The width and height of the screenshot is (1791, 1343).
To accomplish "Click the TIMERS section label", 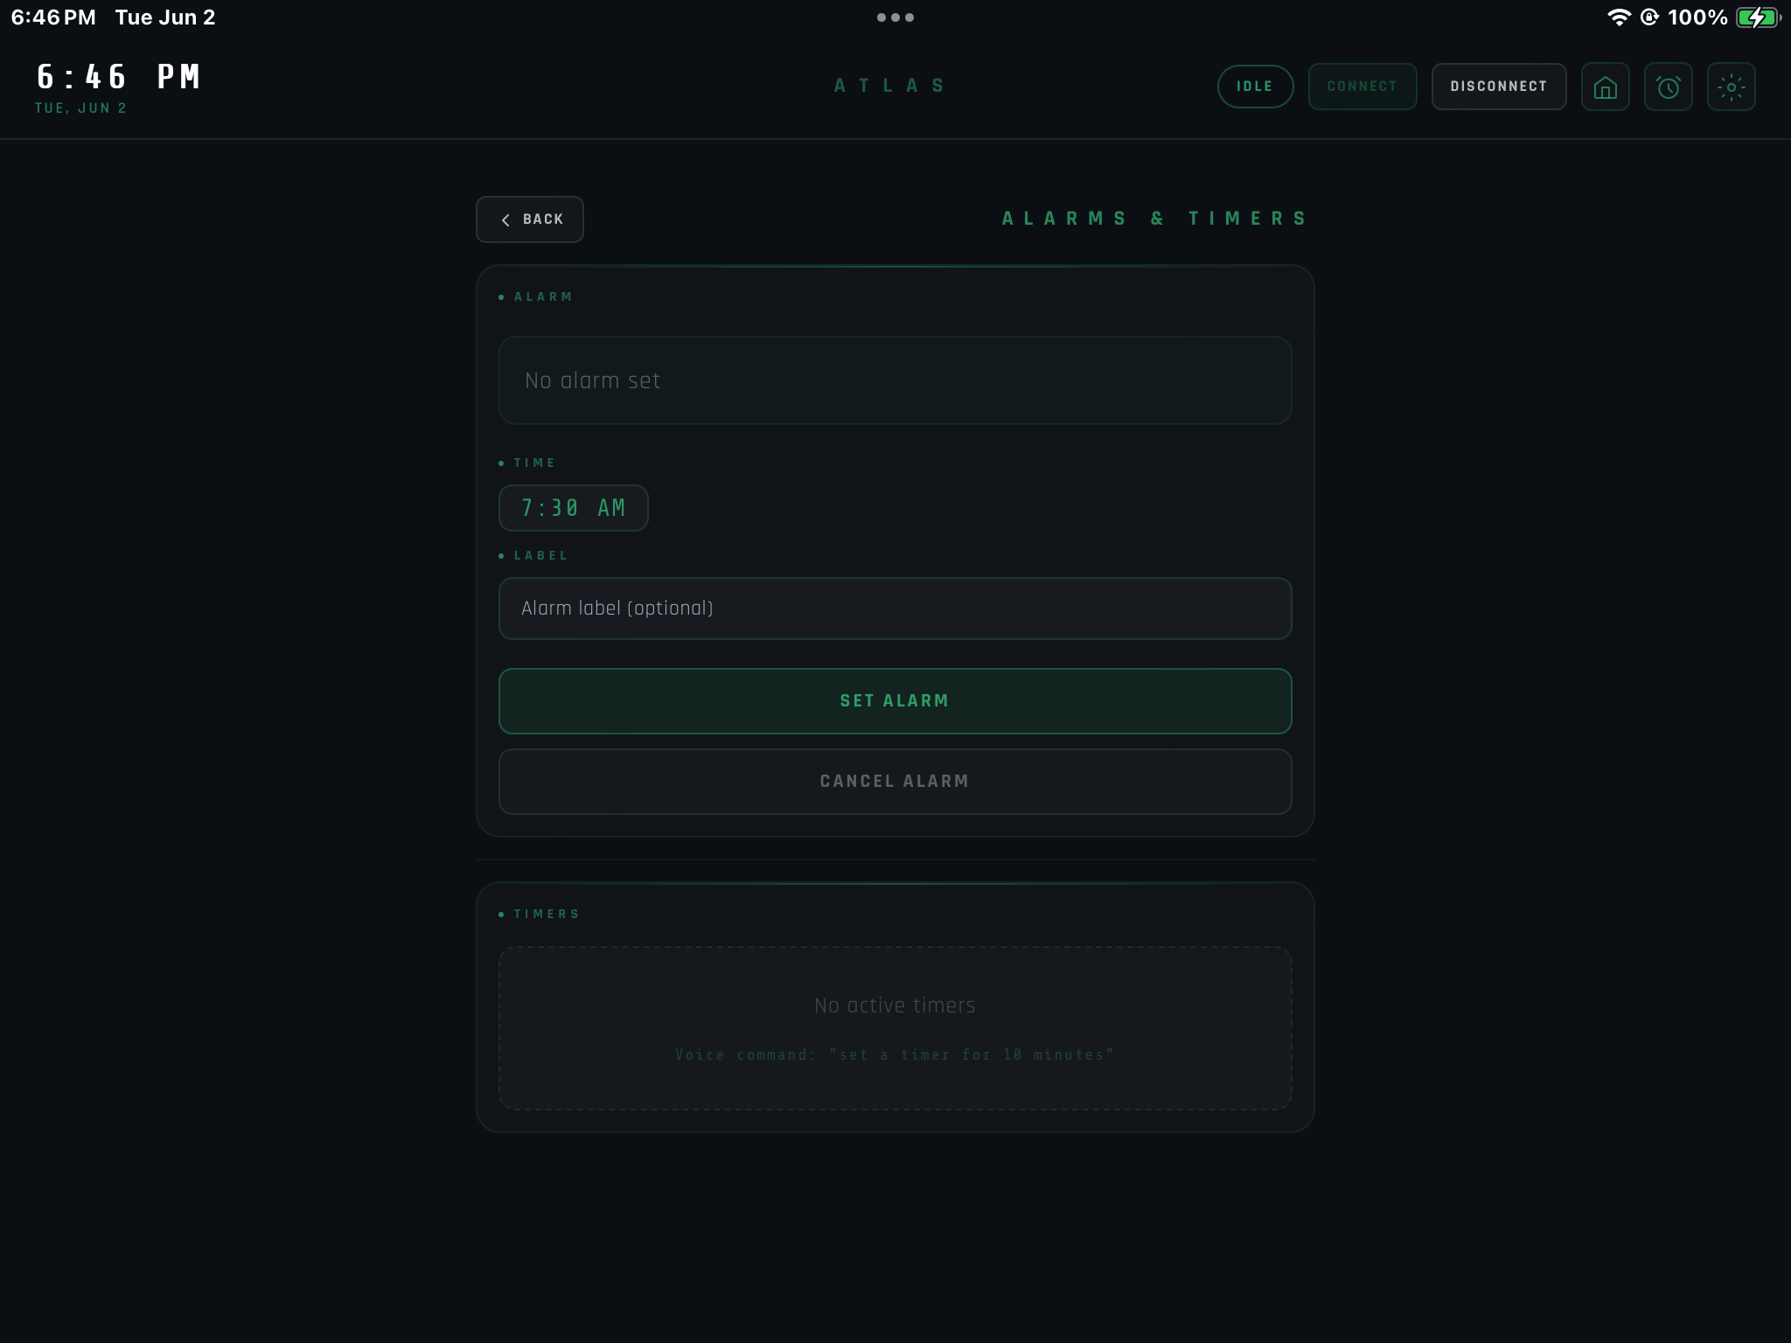I will click(547, 915).
